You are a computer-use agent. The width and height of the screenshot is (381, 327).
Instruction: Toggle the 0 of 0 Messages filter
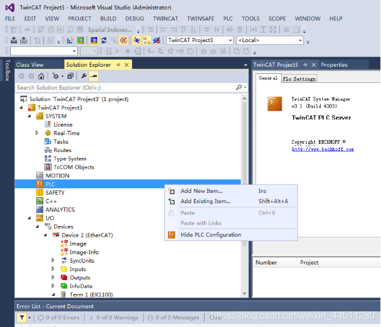click(173, 317)
